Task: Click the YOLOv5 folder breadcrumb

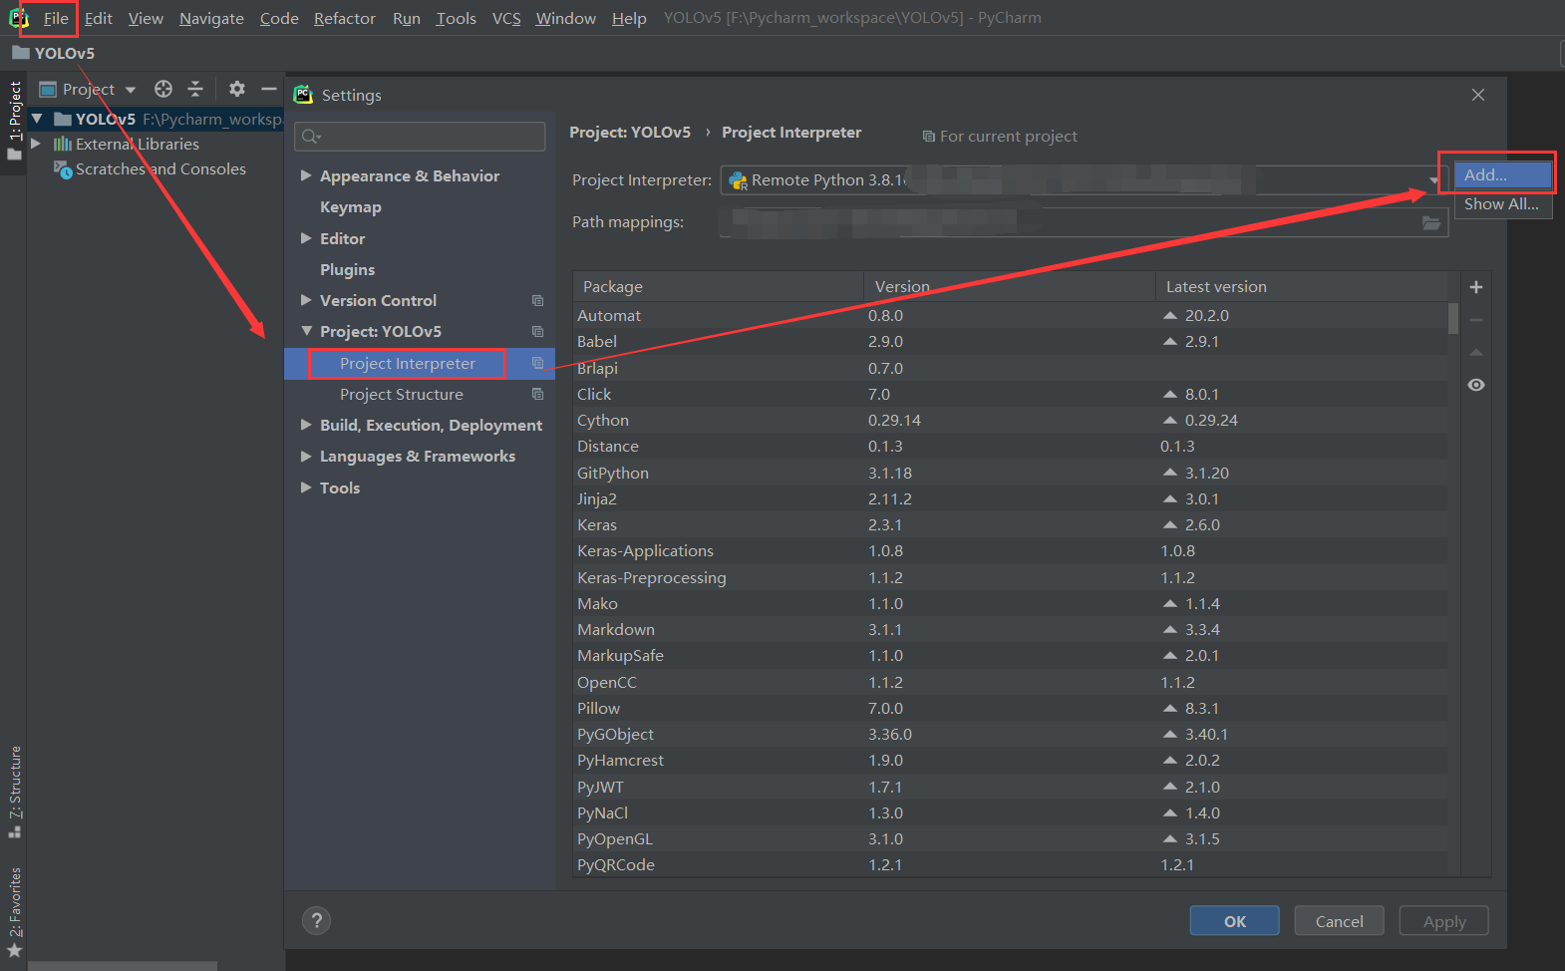Action: 54,53
